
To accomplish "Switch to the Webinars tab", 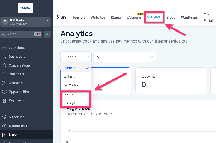I will tap(133, 18).
